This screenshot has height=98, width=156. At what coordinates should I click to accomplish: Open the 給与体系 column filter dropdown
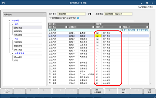66,27
